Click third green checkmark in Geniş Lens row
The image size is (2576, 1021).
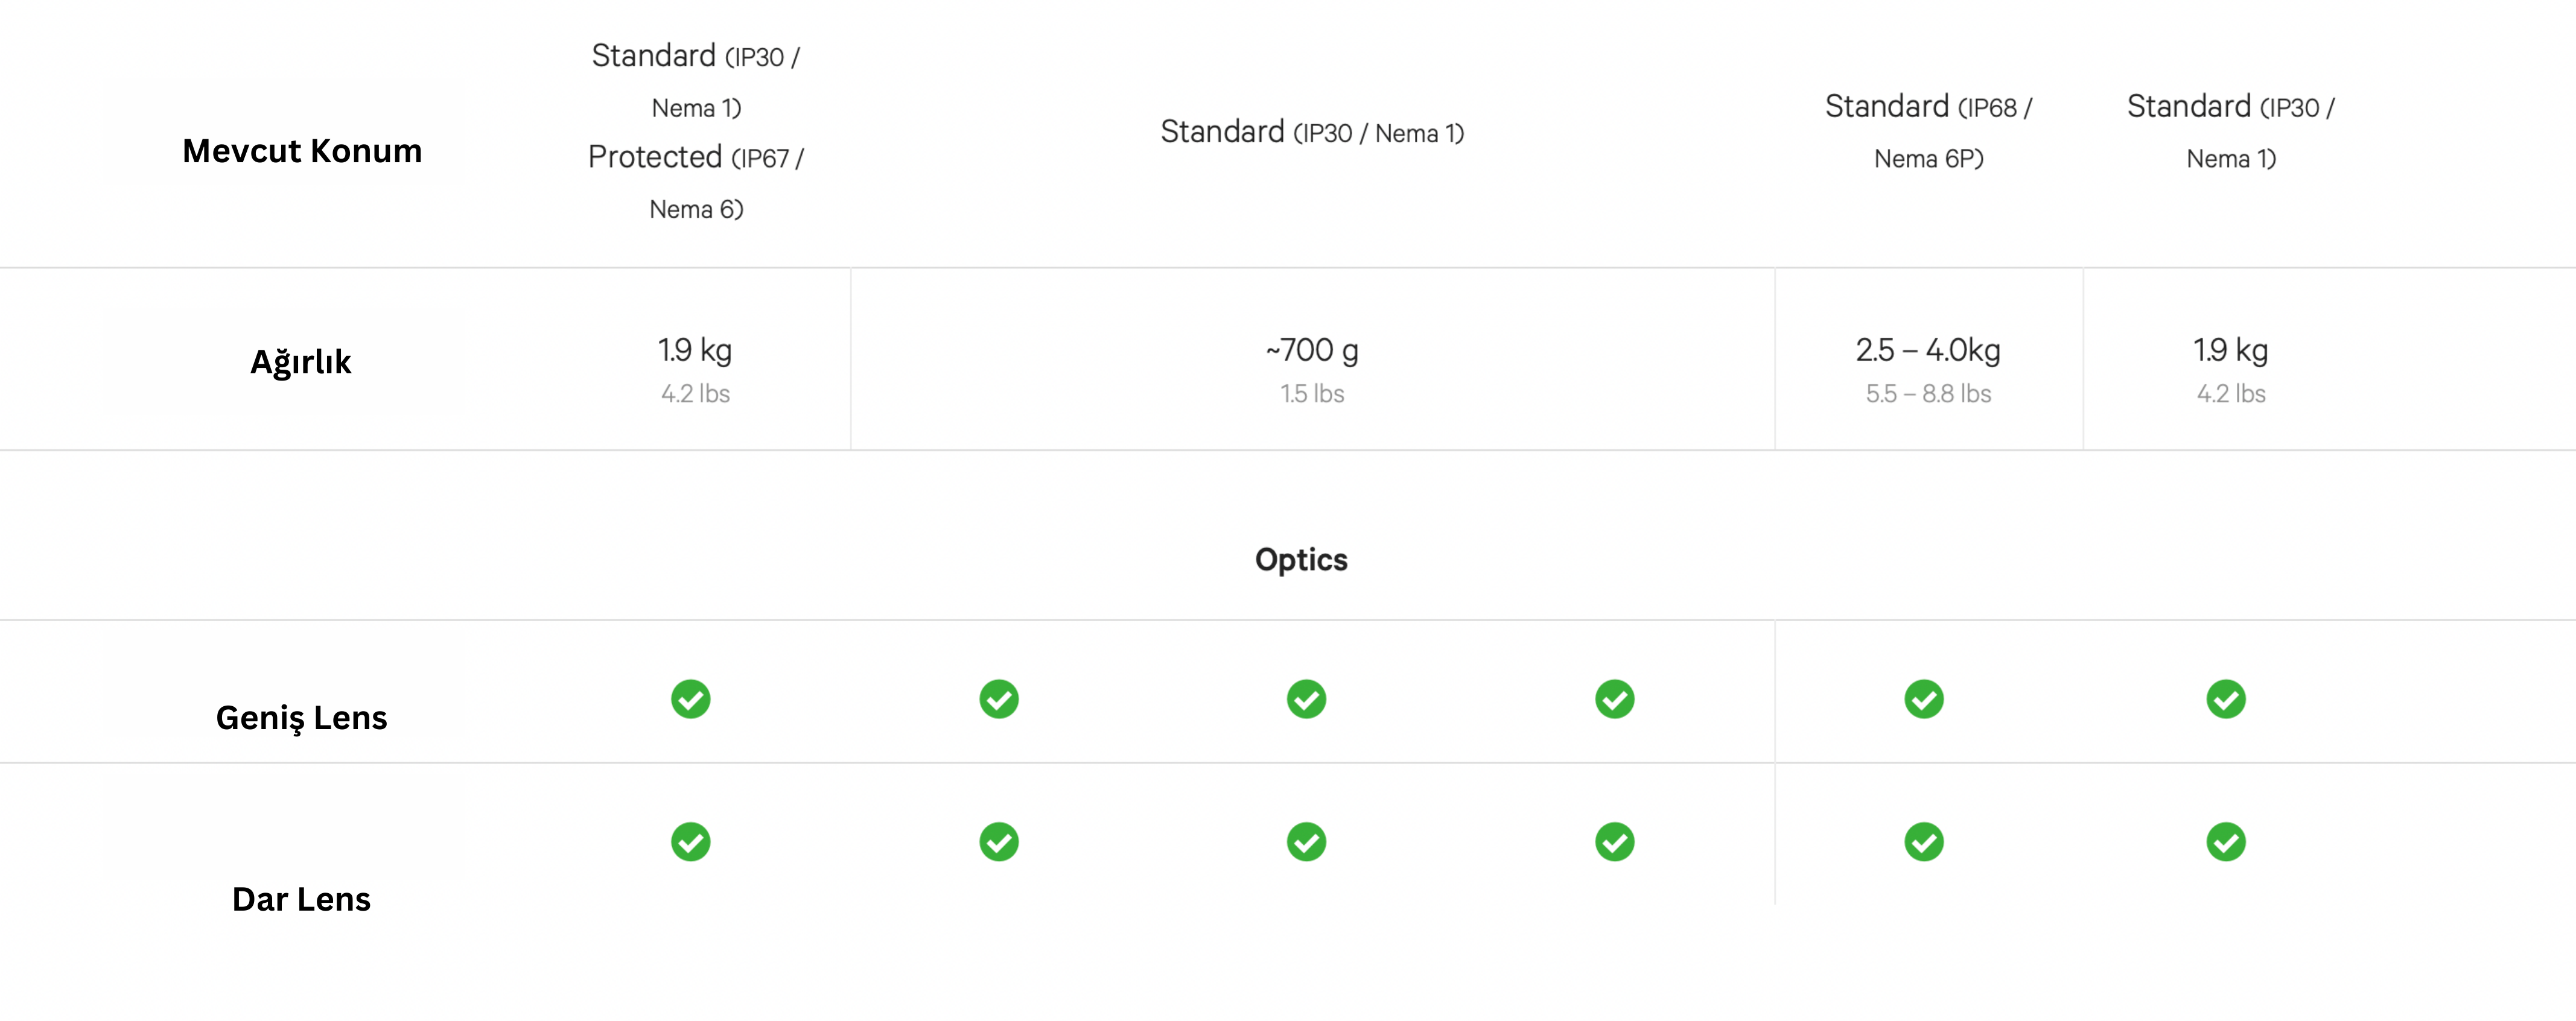[1306, 700]
